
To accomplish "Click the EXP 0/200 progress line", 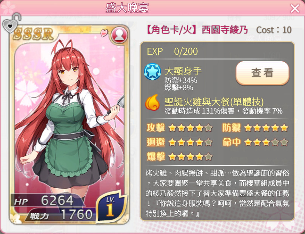I will pyautogui.click(x=173, y=51).
